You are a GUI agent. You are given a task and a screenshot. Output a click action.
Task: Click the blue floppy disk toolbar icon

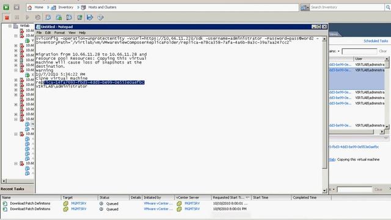point(90,18)
